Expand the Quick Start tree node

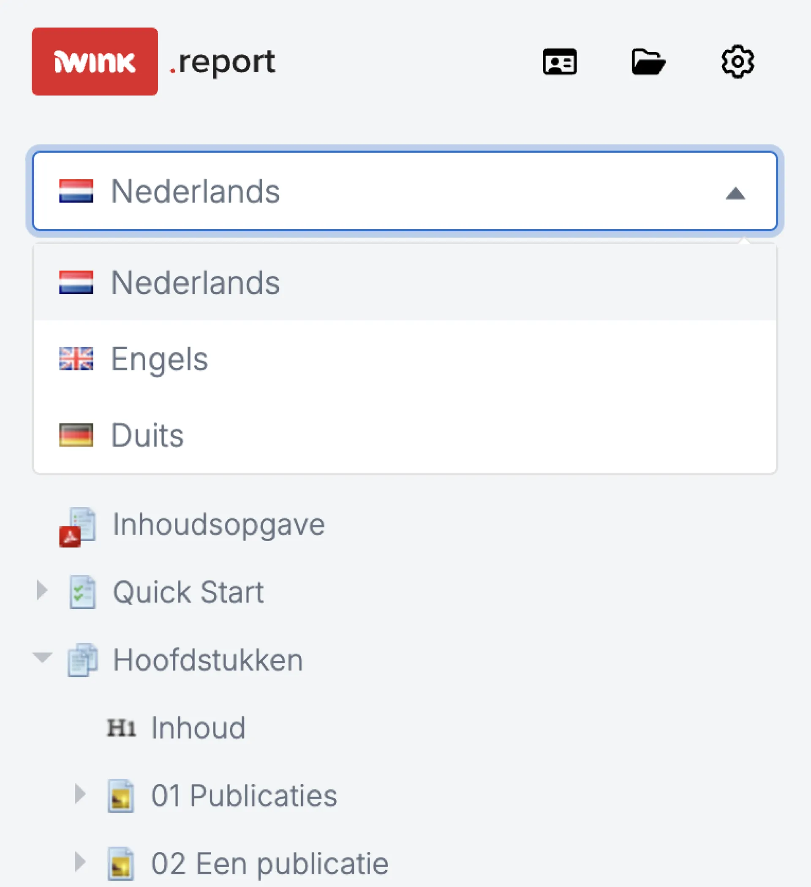(42, 590)
